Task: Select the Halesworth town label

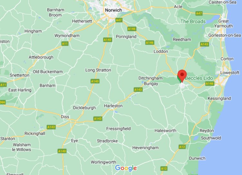Action: point(165,131)
